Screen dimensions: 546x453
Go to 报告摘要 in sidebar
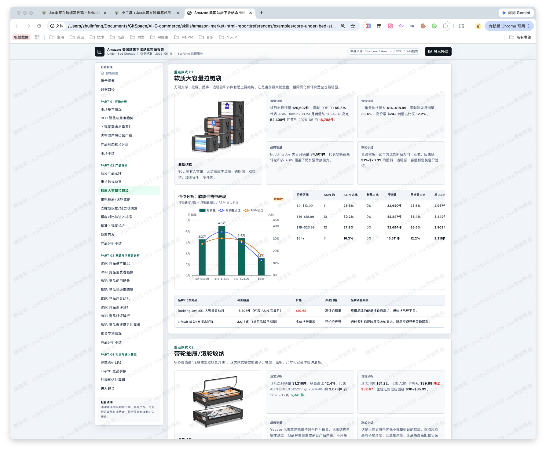click(x=108, y=81)
